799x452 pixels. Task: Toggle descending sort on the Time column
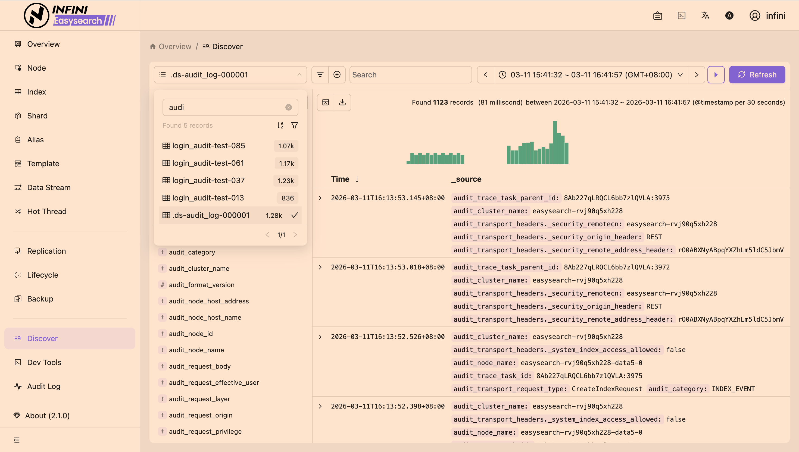coord(357,179)
